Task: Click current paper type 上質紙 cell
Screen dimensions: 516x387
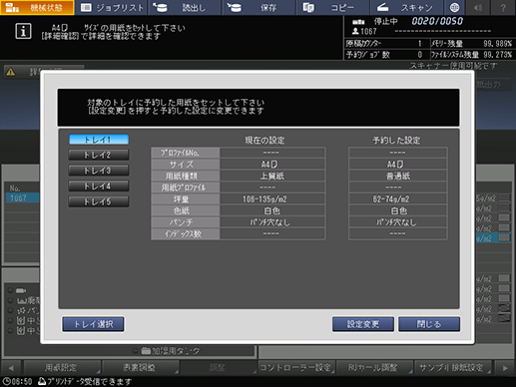Action: pos(272,176)
